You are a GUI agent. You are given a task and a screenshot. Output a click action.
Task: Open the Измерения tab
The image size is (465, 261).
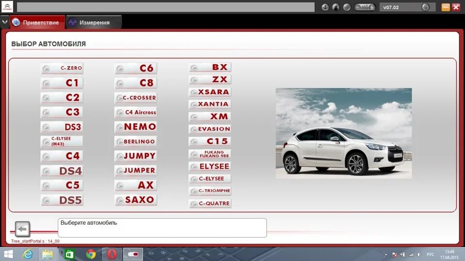[x=93, y=22]
